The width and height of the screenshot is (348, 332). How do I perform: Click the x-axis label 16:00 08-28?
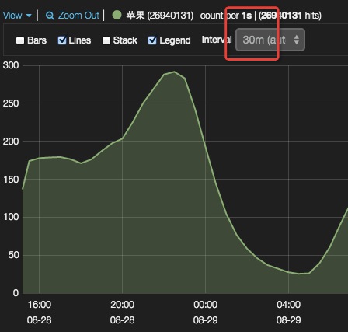click(x=40, y=313)
